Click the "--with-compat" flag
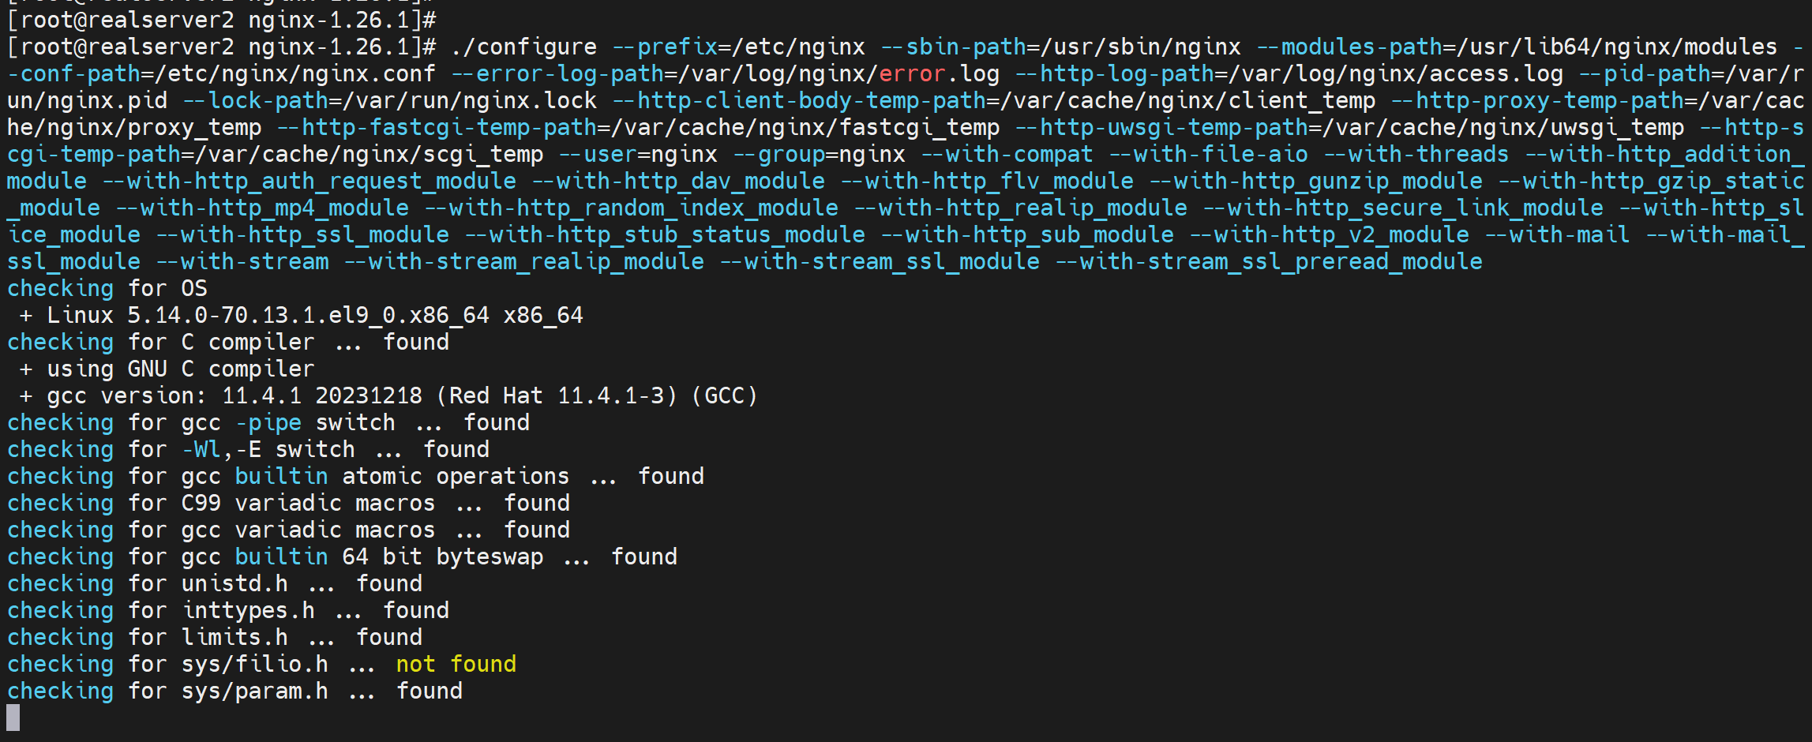1812x742 pixels. point(1007,155)
